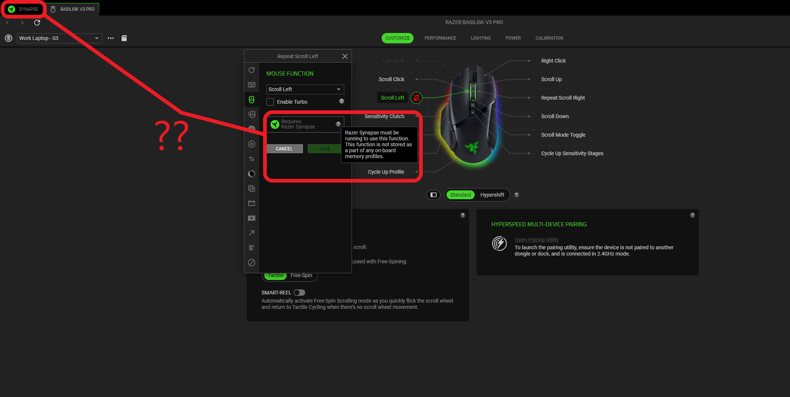Open the Lighting tab
The height and width of the screenshot is (397, 790).
pos(481,38)
